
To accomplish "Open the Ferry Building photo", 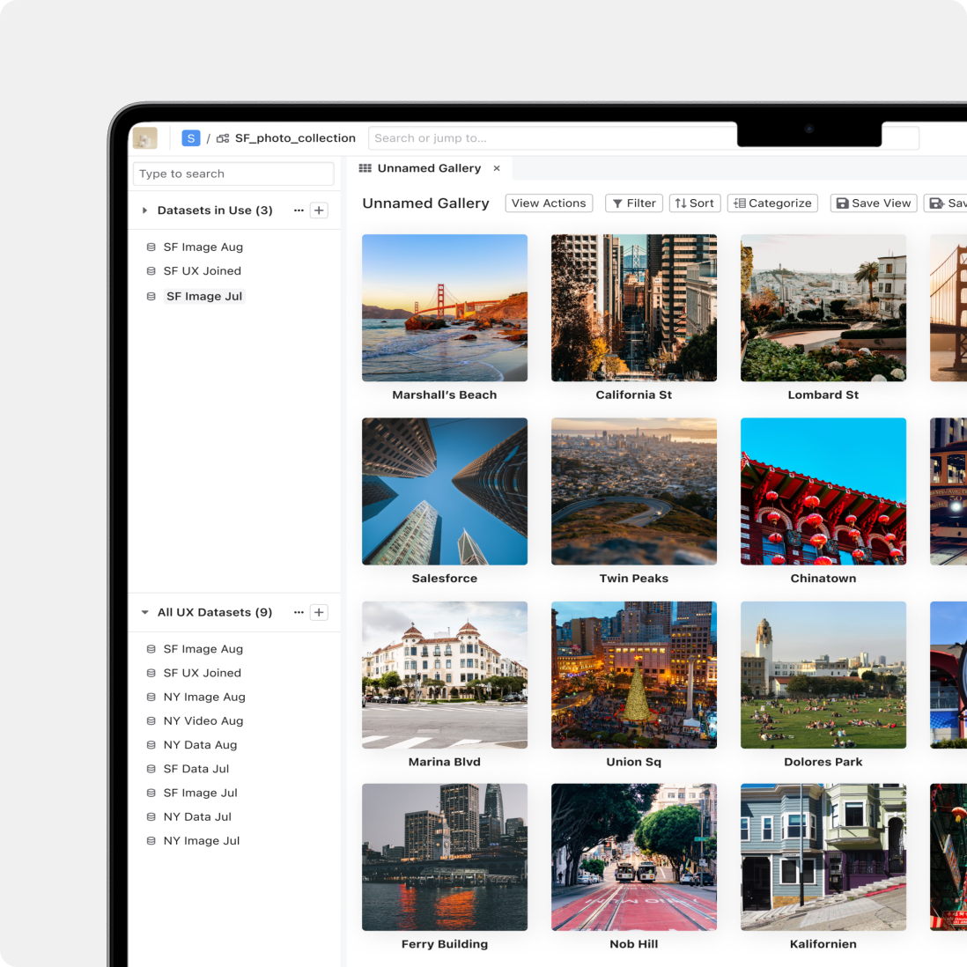I will 445,857.
